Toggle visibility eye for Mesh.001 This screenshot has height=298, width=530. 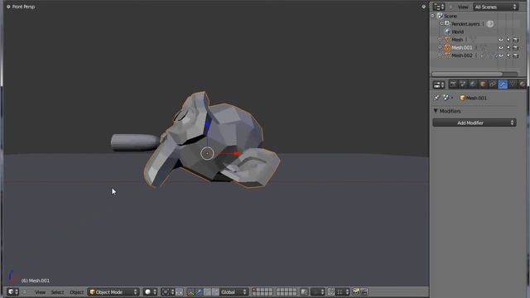[500, 48]
